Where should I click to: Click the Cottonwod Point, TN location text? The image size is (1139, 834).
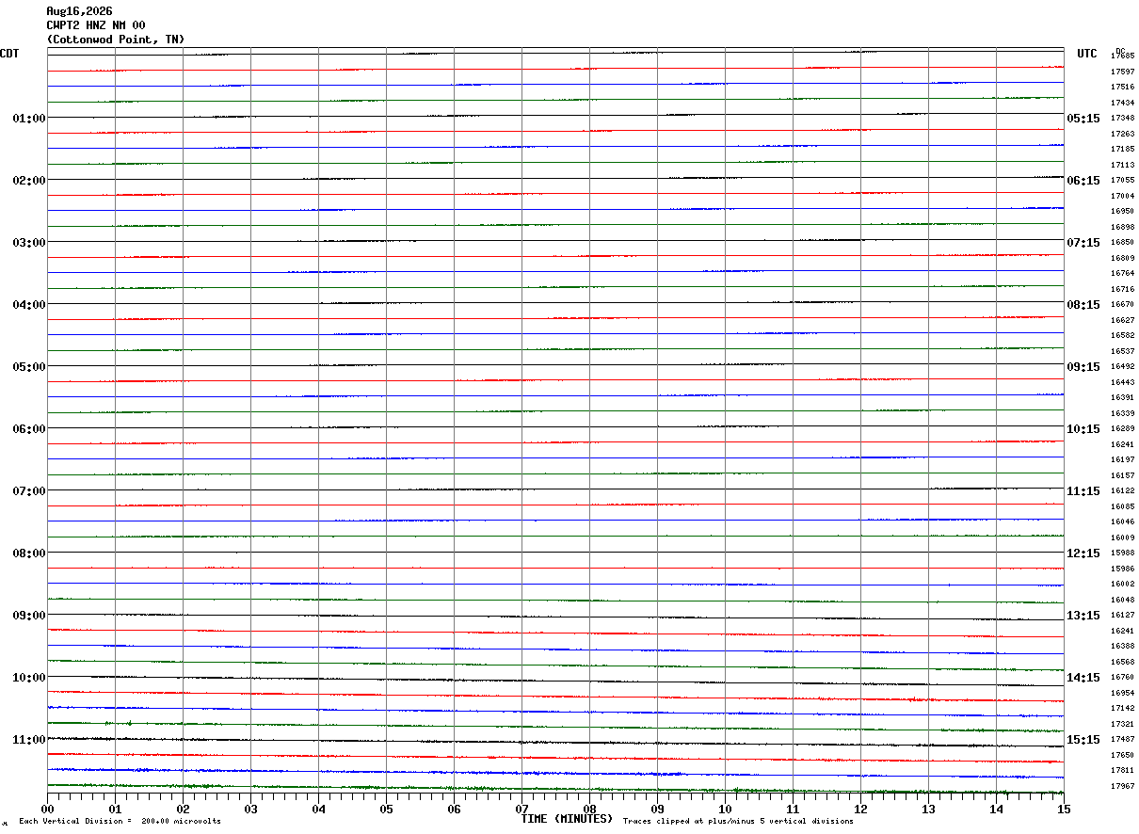tap(116, 40)
